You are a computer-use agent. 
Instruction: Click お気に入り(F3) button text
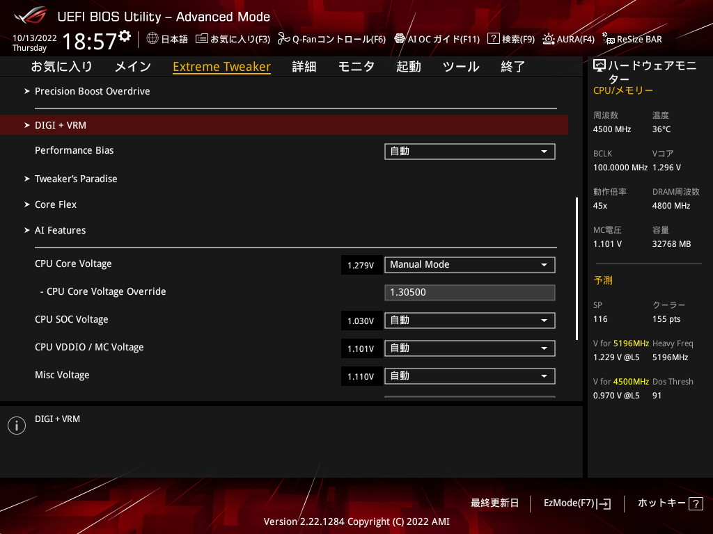tap(240, 39)
